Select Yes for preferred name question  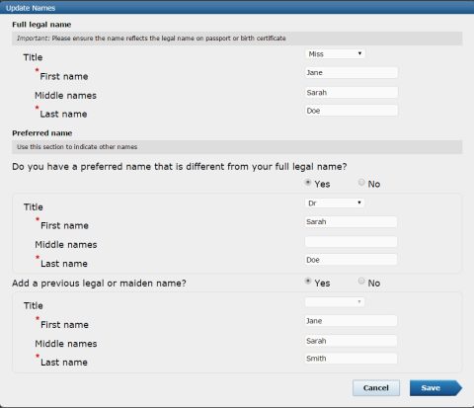pyautogui.click(x=308, y=182)
